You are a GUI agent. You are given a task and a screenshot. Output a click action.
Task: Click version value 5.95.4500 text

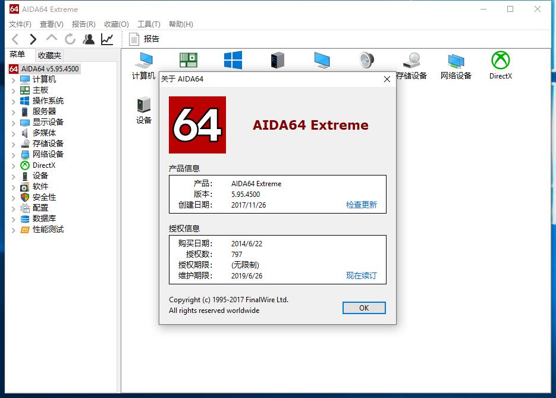[246, 195]
